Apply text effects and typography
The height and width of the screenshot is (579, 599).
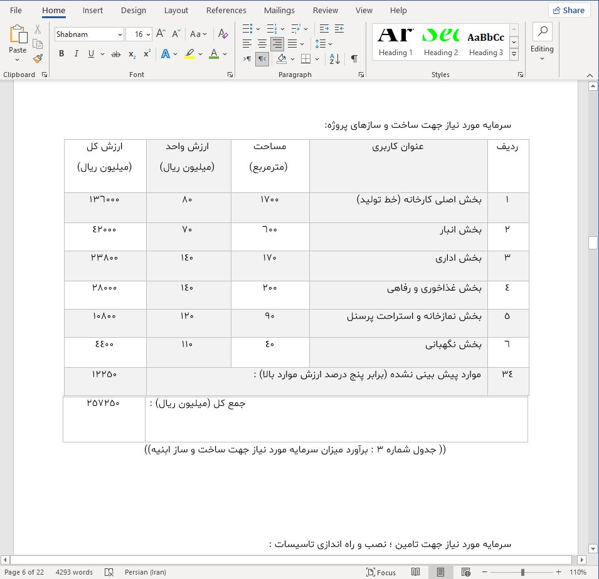click(x=166, y=54)
